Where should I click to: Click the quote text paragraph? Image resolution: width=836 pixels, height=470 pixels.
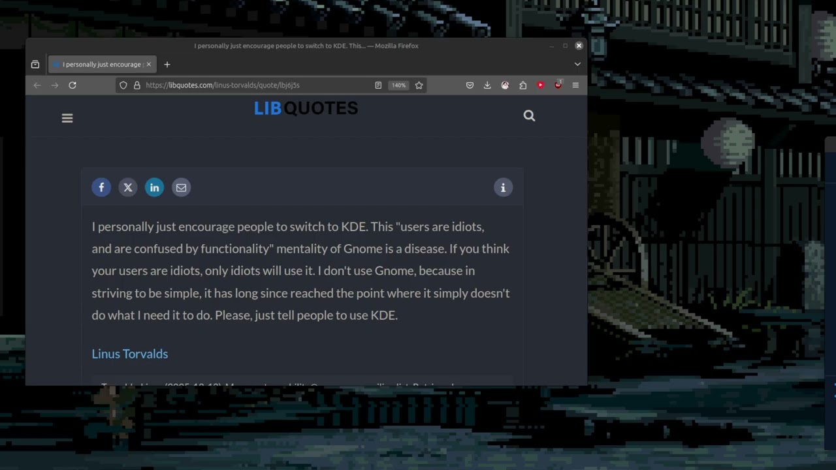click(301, 271)
